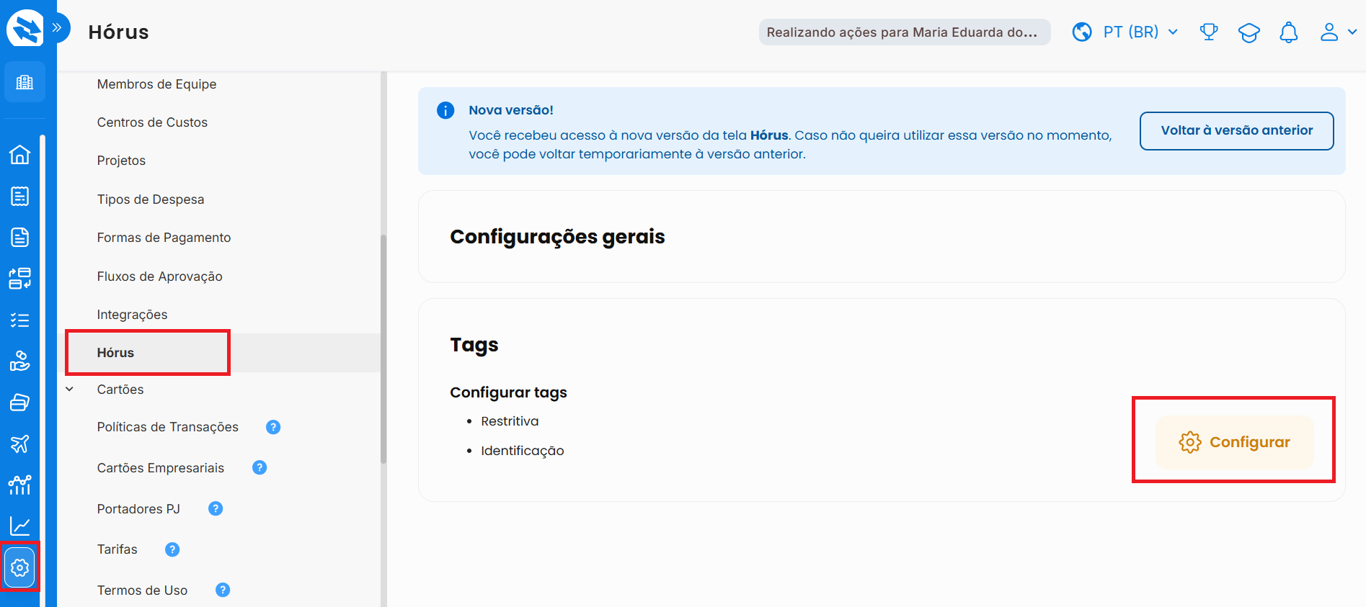
Task: Open the user profile dropdown
Action: 1337,32
